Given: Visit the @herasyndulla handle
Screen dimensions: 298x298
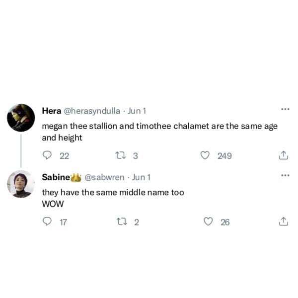Looking at the screenshot, I should [x=92, y=110].
